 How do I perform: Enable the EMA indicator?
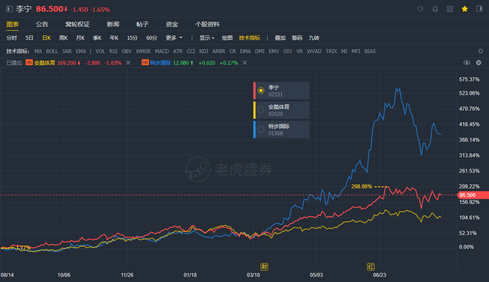(81, 51)
